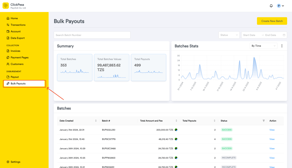The height and width of the screenshot is (168, 292).
Task: View batch BUP8C977P8
Action: pyautogui.click(x=272, y=139)
